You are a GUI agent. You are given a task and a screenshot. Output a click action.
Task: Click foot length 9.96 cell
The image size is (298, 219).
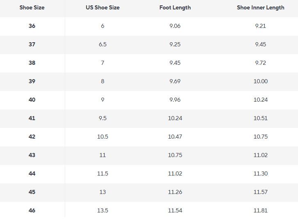click(175, 100)
